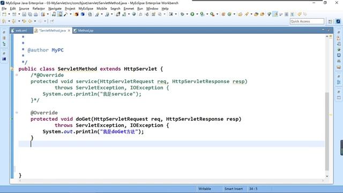
Task: Maximize the editor area
Action: click(329, 30)
